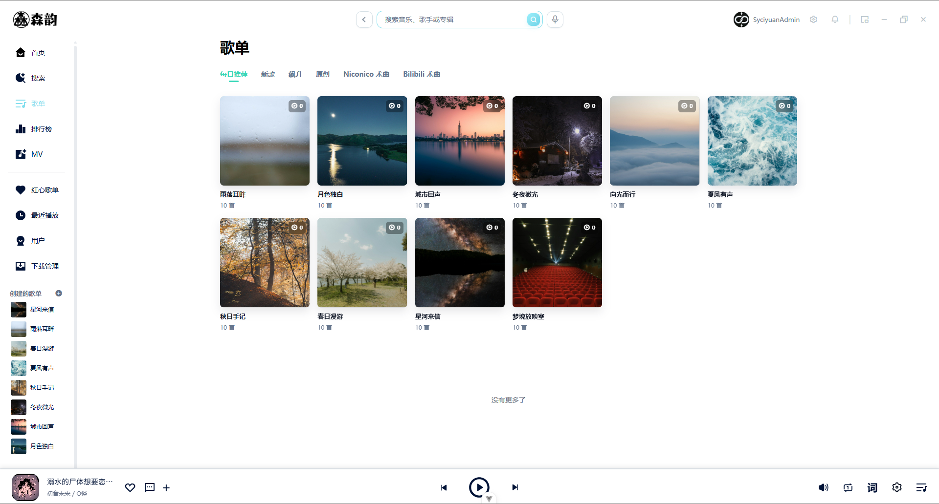939x504 pixels.
Task: Switch to Niconico 术曲 tab
Action: click(366, 74)
